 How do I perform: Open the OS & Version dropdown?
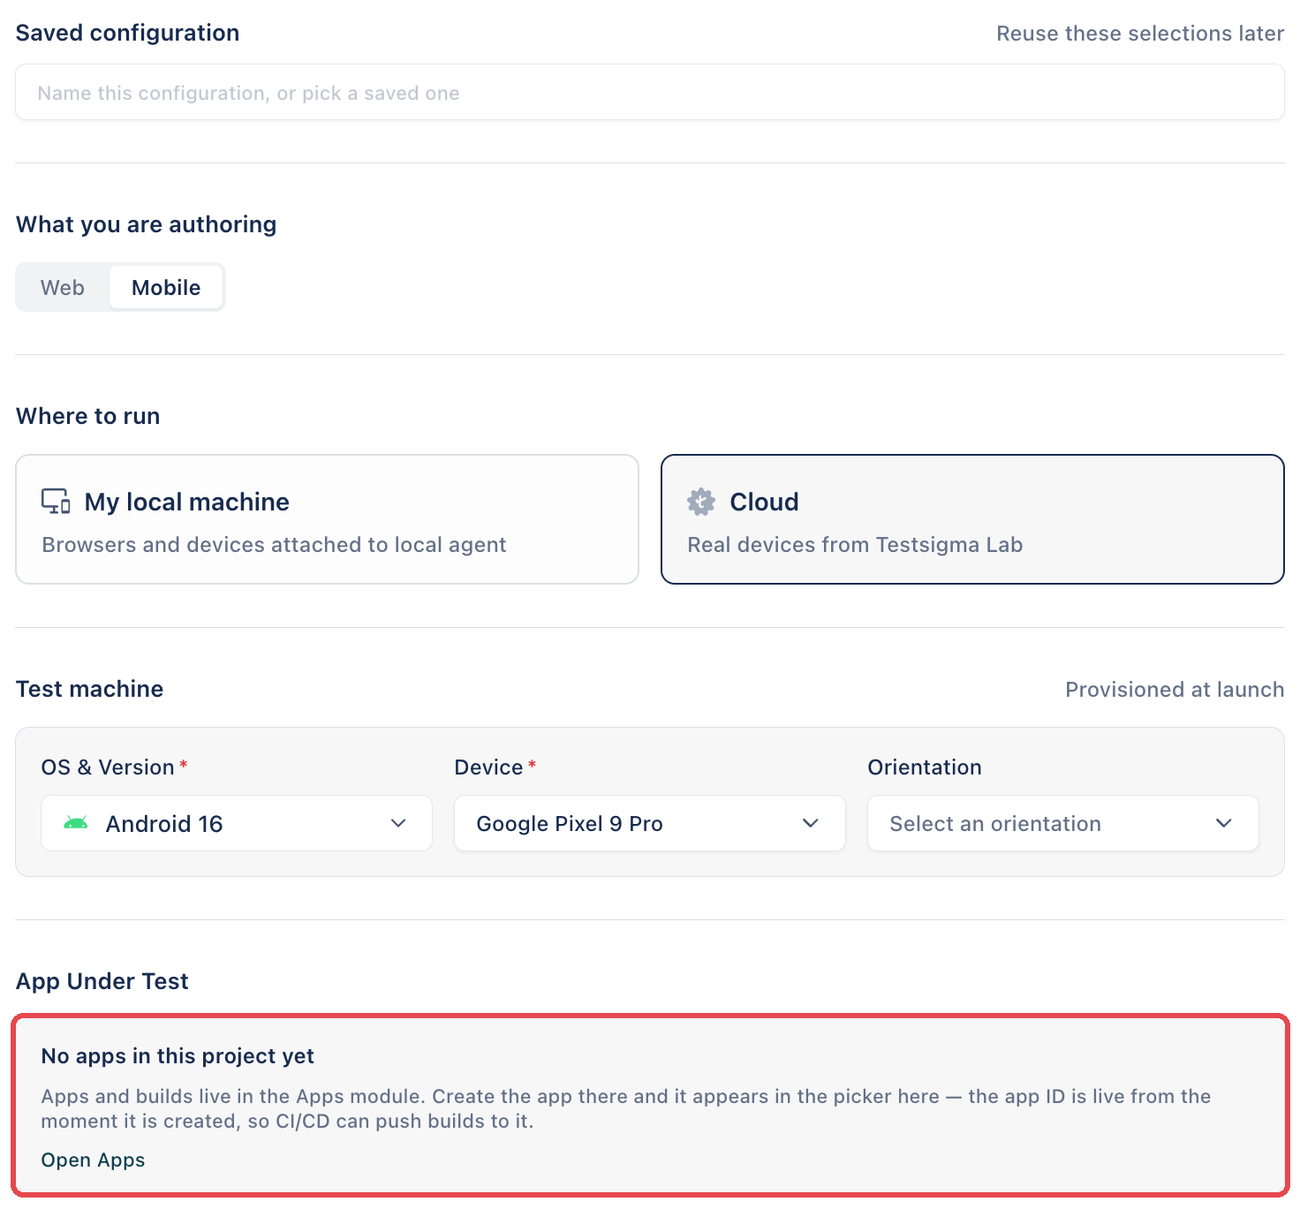[x=237, y=823]
